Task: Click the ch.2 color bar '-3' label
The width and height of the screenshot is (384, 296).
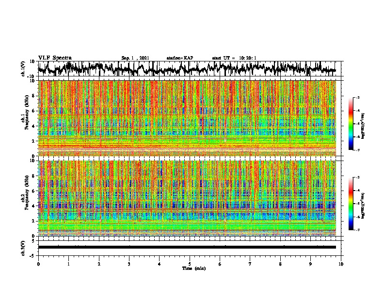Action: (x=358, y=178)
